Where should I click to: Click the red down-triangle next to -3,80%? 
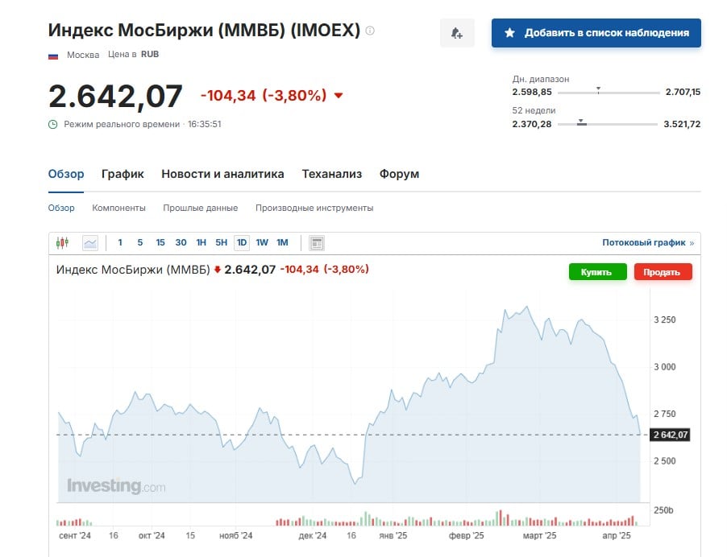pyautogui.click(x=339, y=96)
